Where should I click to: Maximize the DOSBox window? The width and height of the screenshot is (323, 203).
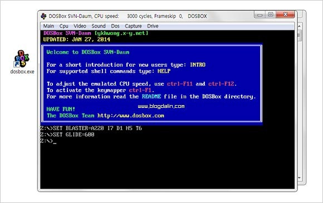click(x=271, y=14)
